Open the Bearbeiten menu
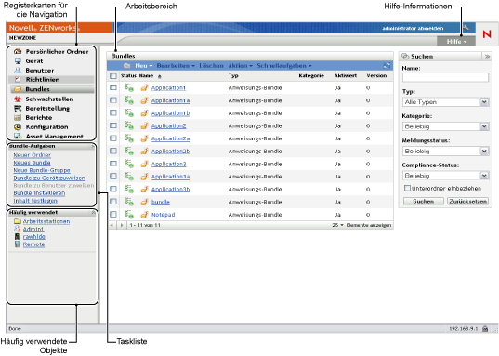The height and width of the screenshot is (356, 499). (176, 66)
